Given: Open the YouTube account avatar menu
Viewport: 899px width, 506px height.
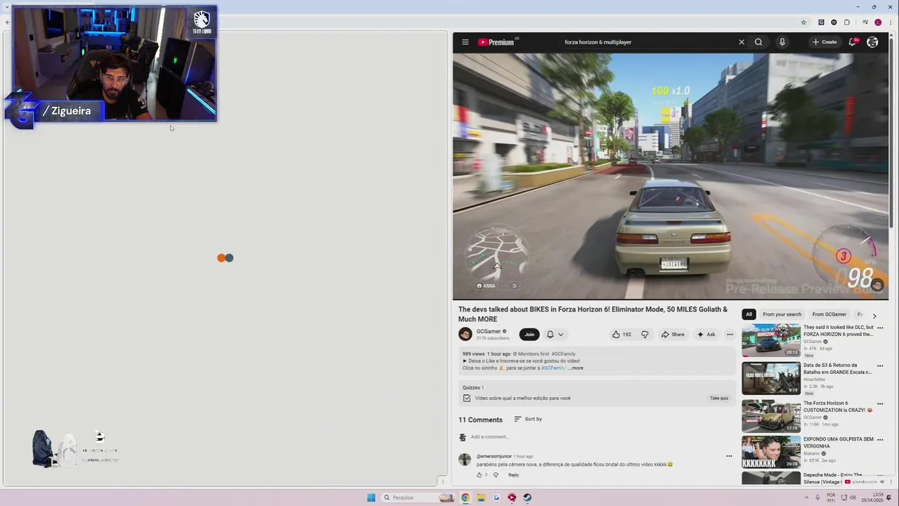Looking at the screenshot, I should point(872,42).
